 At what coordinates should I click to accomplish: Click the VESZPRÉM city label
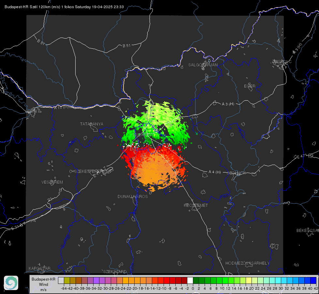click(x=52, y=182)
